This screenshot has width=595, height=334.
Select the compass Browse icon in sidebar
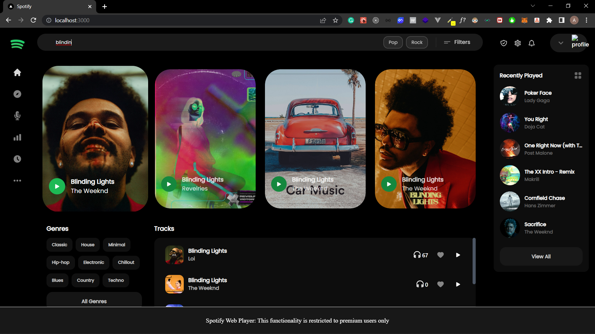(17, 94)
